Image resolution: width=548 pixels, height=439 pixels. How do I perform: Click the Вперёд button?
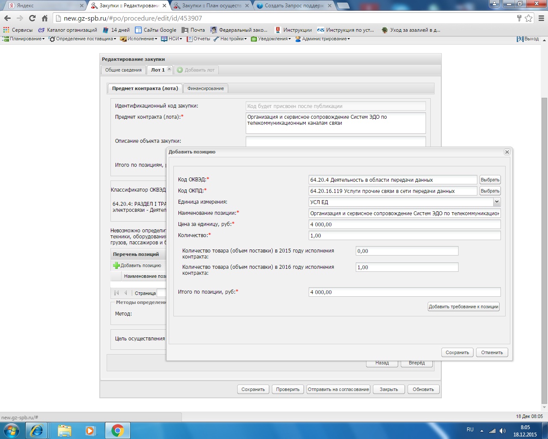(417, 363)
